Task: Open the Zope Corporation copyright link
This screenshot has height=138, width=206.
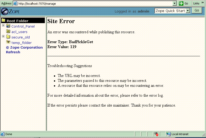Action: point(24,47)
